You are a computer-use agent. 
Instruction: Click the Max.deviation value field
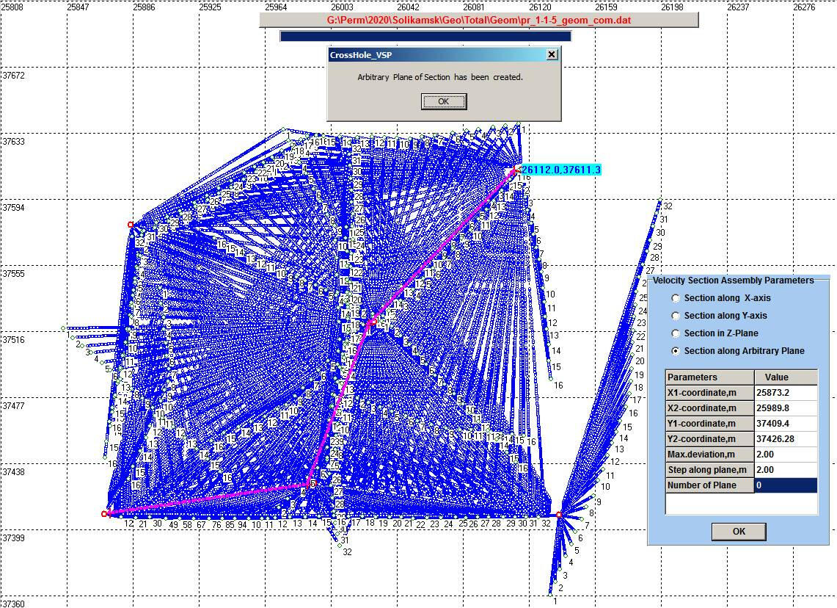tap(785, 455)
